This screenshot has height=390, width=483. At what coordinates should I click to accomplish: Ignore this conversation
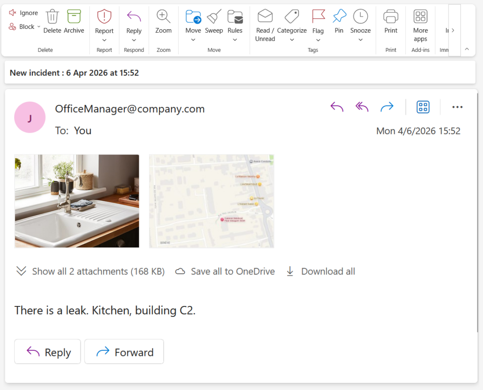[x=24, y=13]
